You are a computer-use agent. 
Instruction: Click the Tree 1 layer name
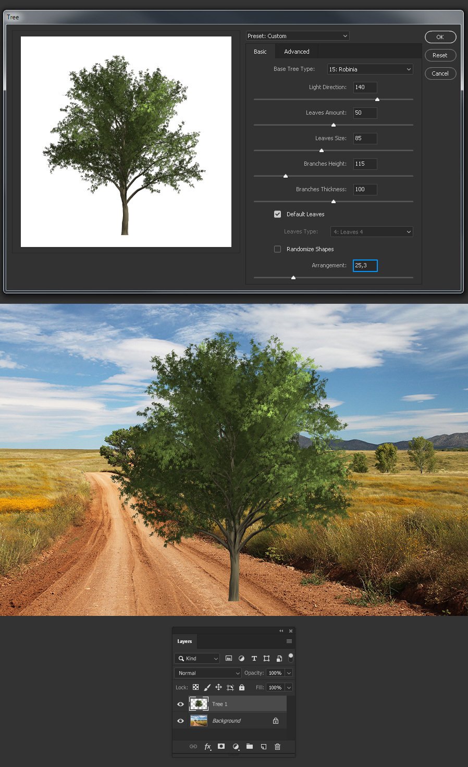click(219, 704)
